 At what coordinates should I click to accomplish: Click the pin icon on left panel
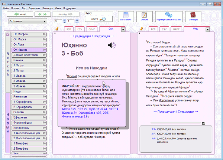click(57, 29)
